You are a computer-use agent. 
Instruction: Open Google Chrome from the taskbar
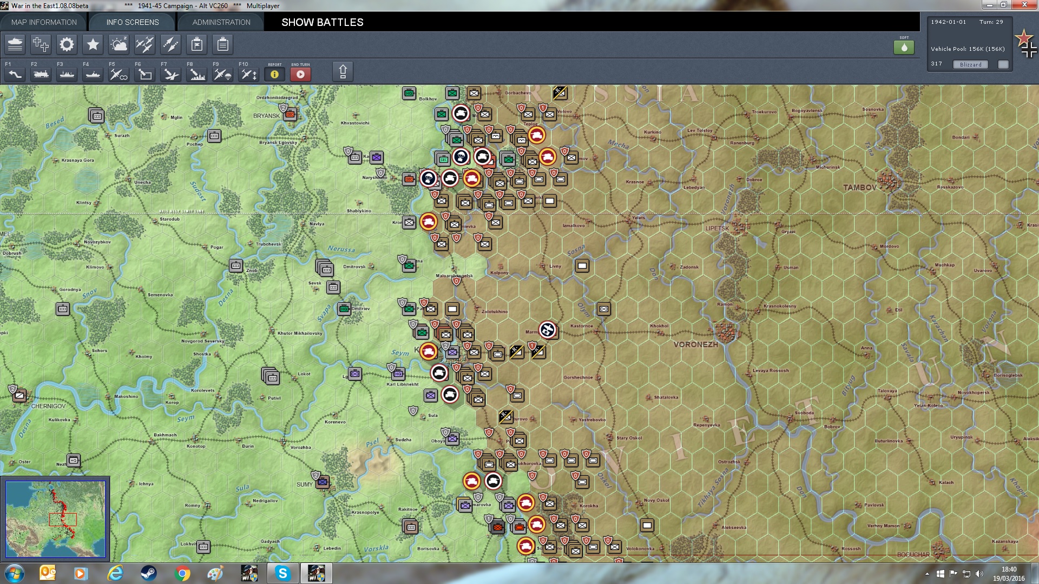coord(182,573)
